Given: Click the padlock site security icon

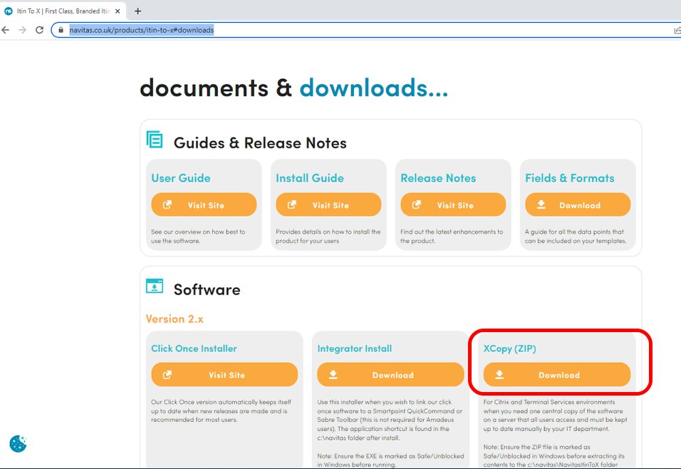Looking at the screenshot, I should pyautogui.click(x=61, y=30).
